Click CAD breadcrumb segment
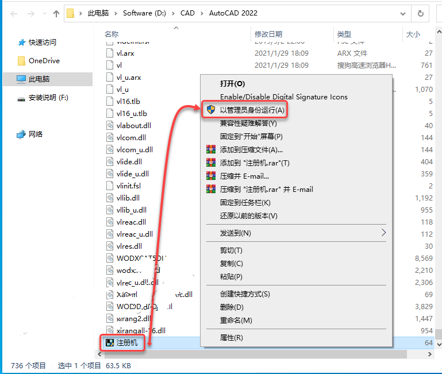The width and height of the screenshot is (442, 374). [x=187, y=13]
